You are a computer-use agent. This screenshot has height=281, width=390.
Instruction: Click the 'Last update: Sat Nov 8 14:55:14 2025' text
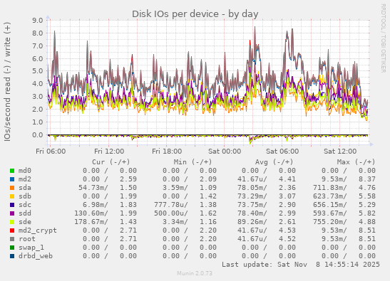pos(301,265)
